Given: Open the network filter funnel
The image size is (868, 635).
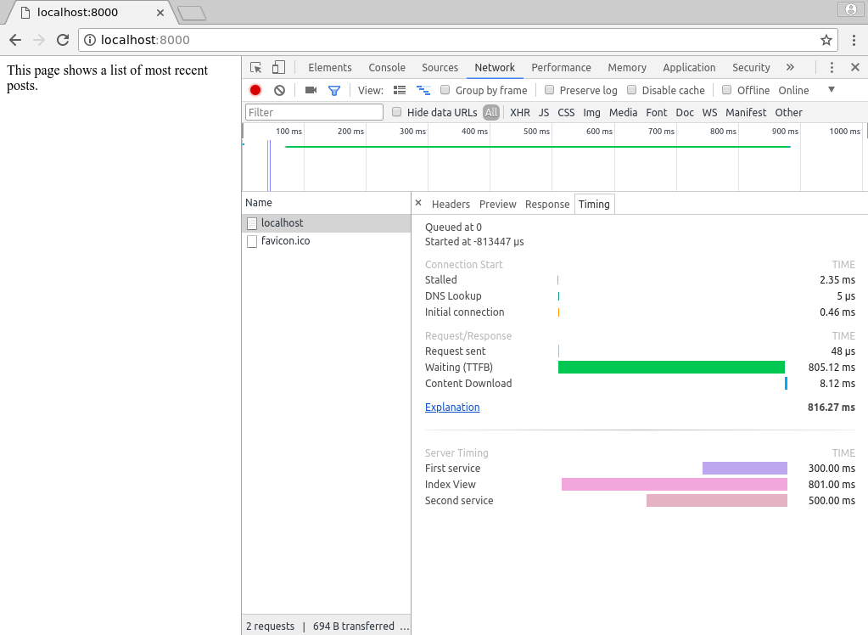Looking at the screenshot, I should (x=333, y=89).
